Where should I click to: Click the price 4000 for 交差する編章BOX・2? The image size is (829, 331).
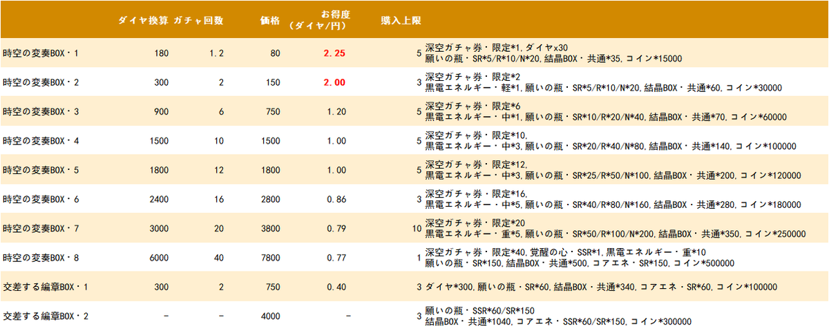270,316
